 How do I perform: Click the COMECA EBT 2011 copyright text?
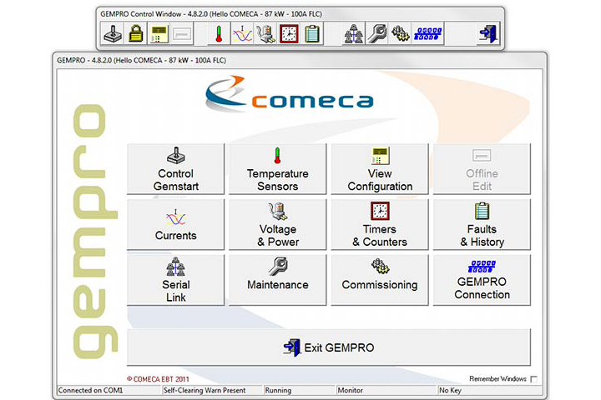[158, 379]
